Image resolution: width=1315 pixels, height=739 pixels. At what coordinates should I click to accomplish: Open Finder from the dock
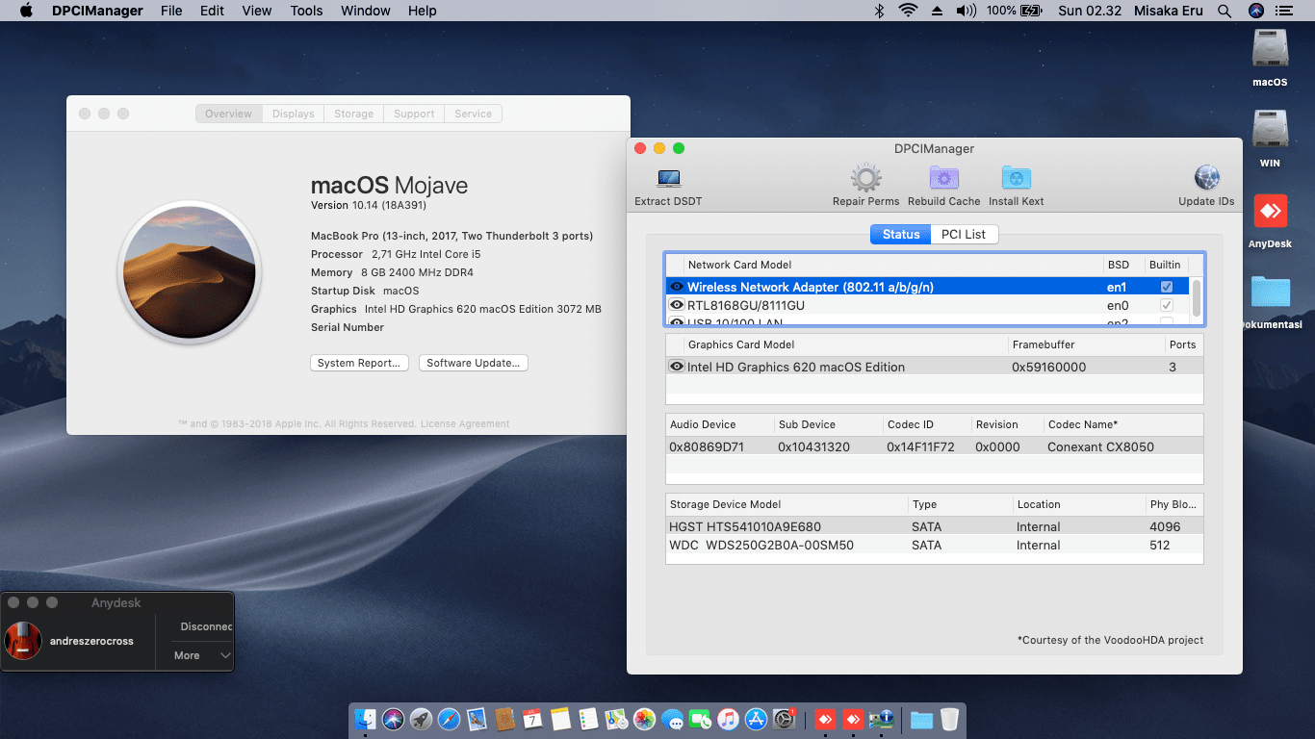(365, 719)
